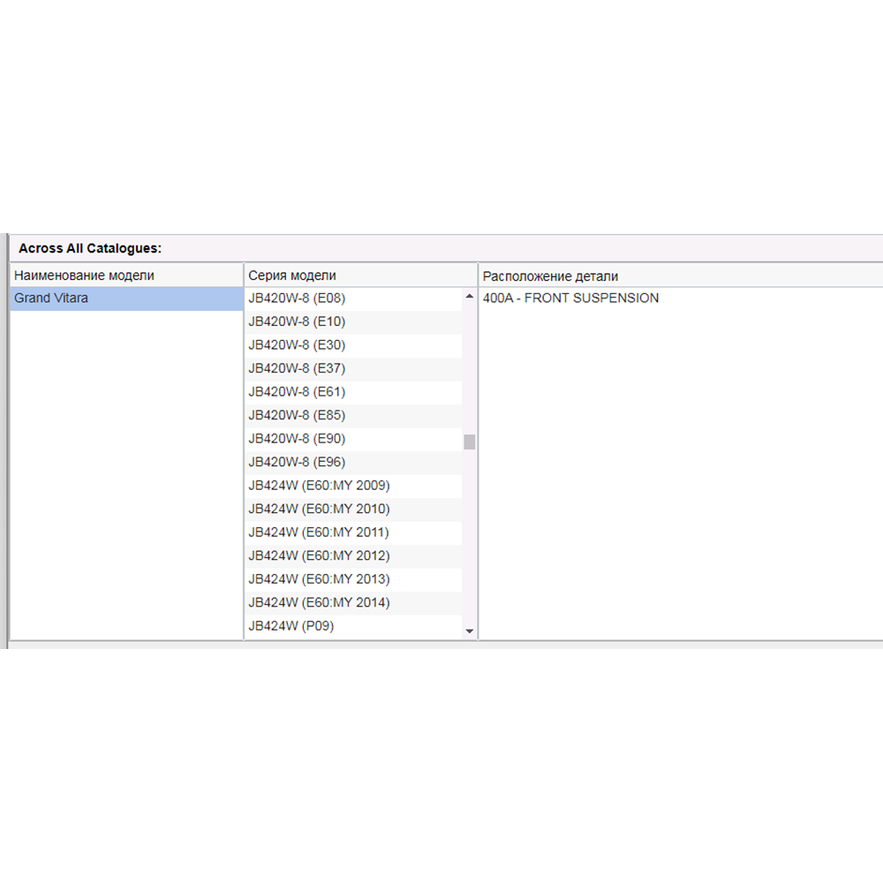Select series JB420W-8 (E10)
This screenshot has height=883, width=883.
click(x=297, y=321)
